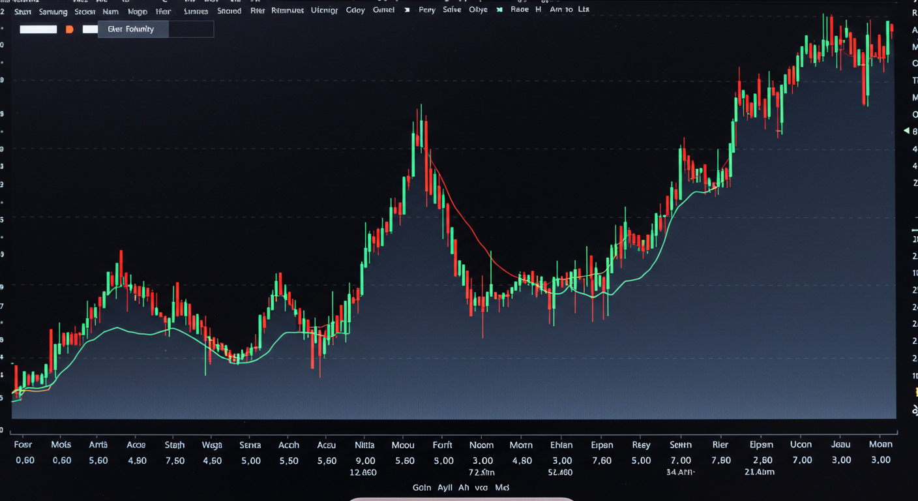Select the Perry menu item
The image size is (918, 501).
[x=427, y=10]
